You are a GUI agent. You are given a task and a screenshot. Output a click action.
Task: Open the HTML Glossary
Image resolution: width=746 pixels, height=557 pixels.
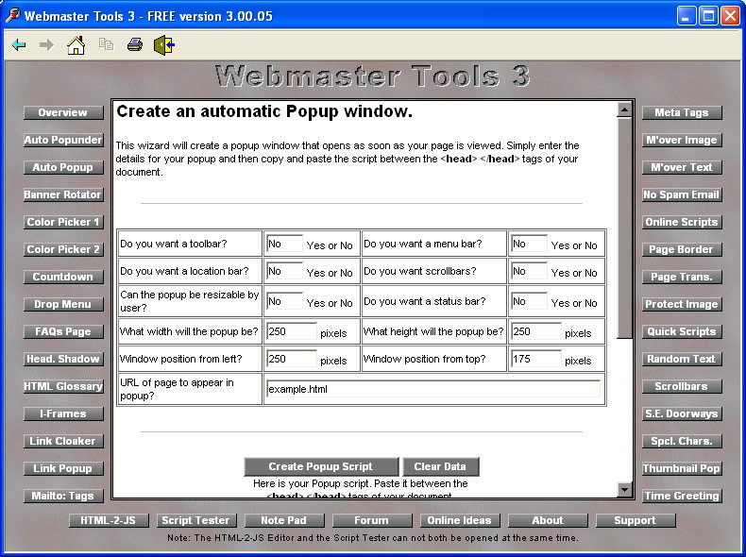(63, 386)
